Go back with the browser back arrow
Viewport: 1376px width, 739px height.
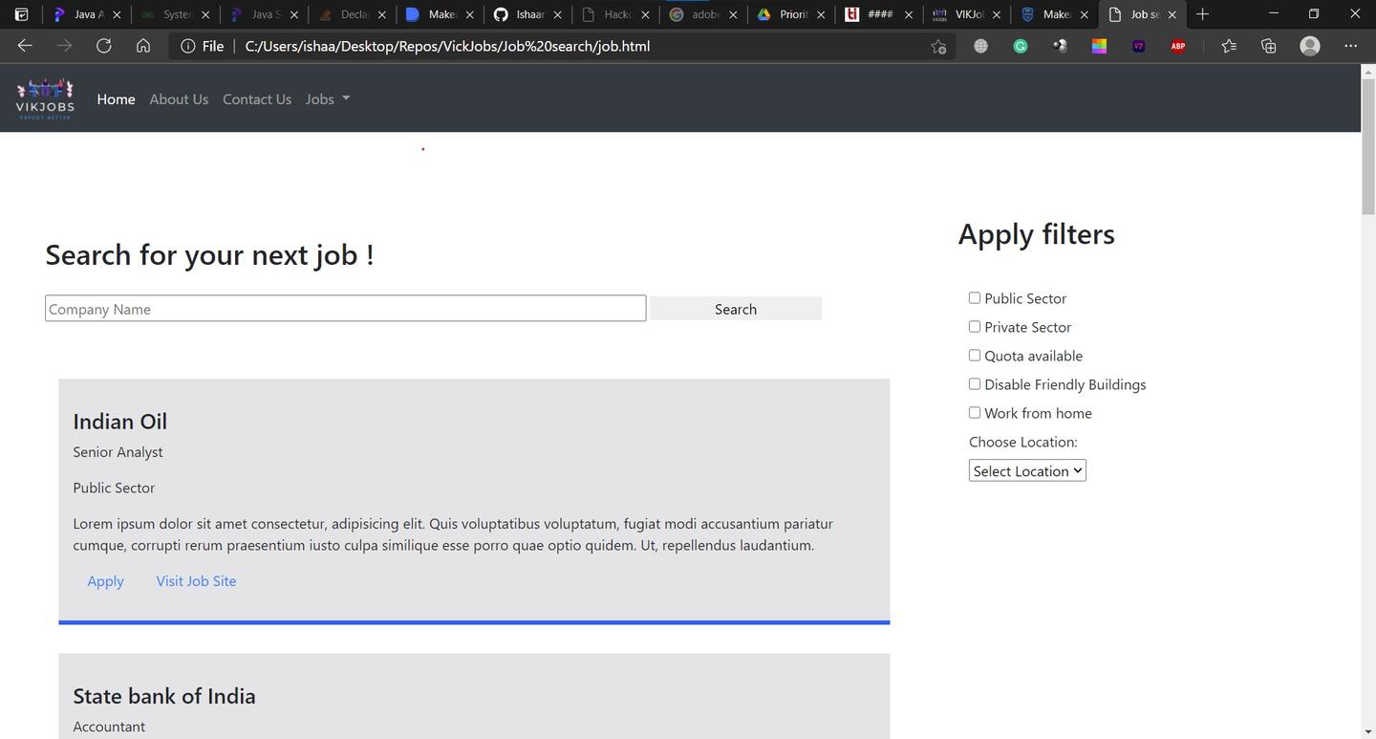(25, 46)
